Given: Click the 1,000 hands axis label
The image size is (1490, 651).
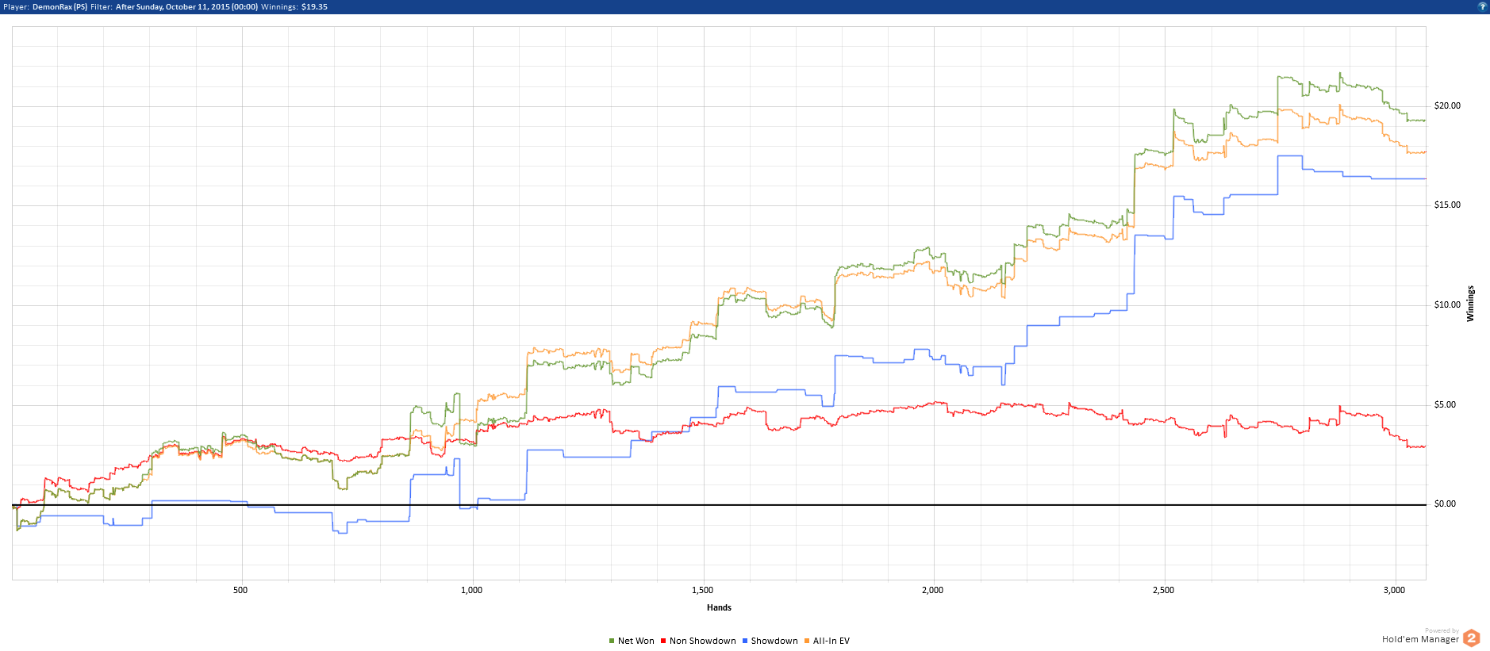Looking at the screenshot, I should pos(471,590).
